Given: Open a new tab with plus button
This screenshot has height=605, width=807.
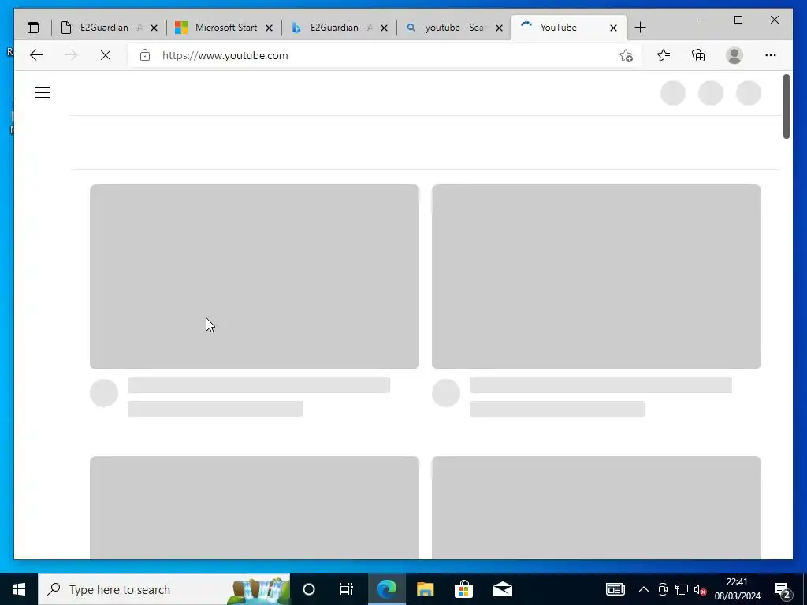Looking at the screenshot, I should [640, 28].
